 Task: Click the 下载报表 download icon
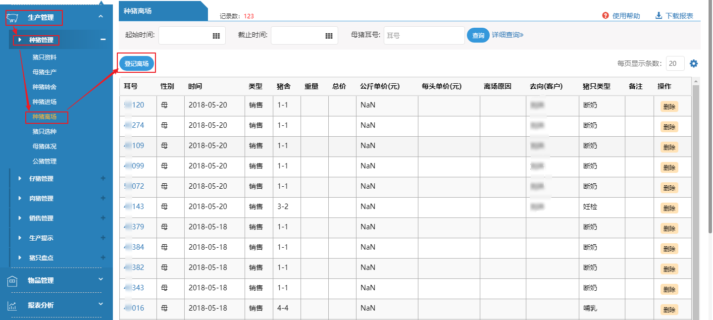pyautogui.click(x=659, y=16)
